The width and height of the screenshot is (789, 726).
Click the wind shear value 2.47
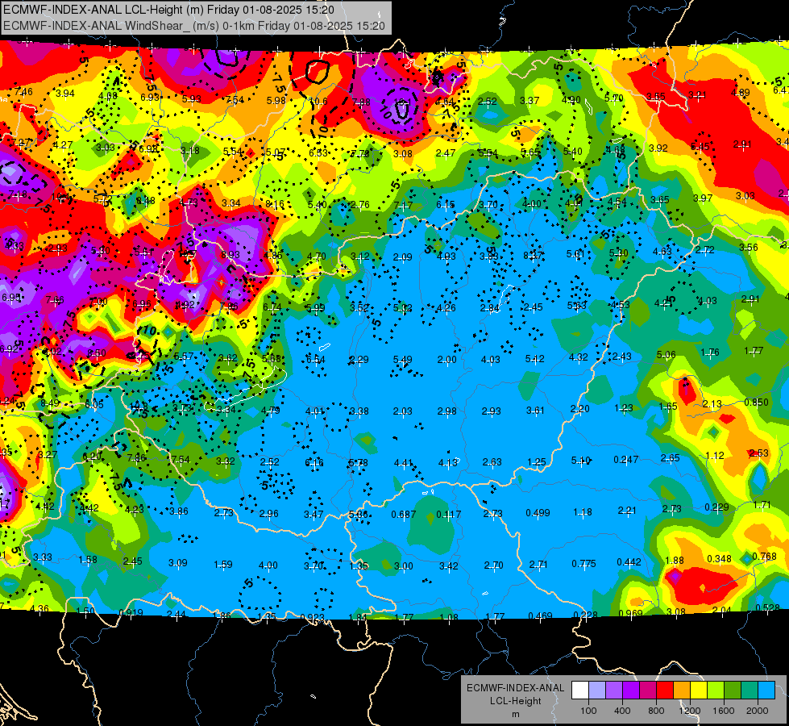446,152
